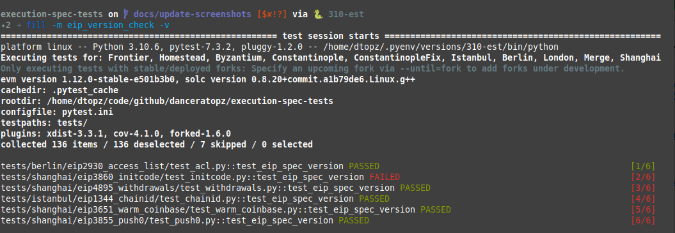Click the git status indicator [$x!?]

[x=272, y=14]
